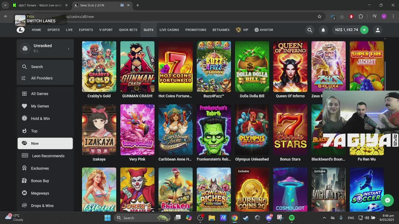Show hidden system tray icons

324,218
